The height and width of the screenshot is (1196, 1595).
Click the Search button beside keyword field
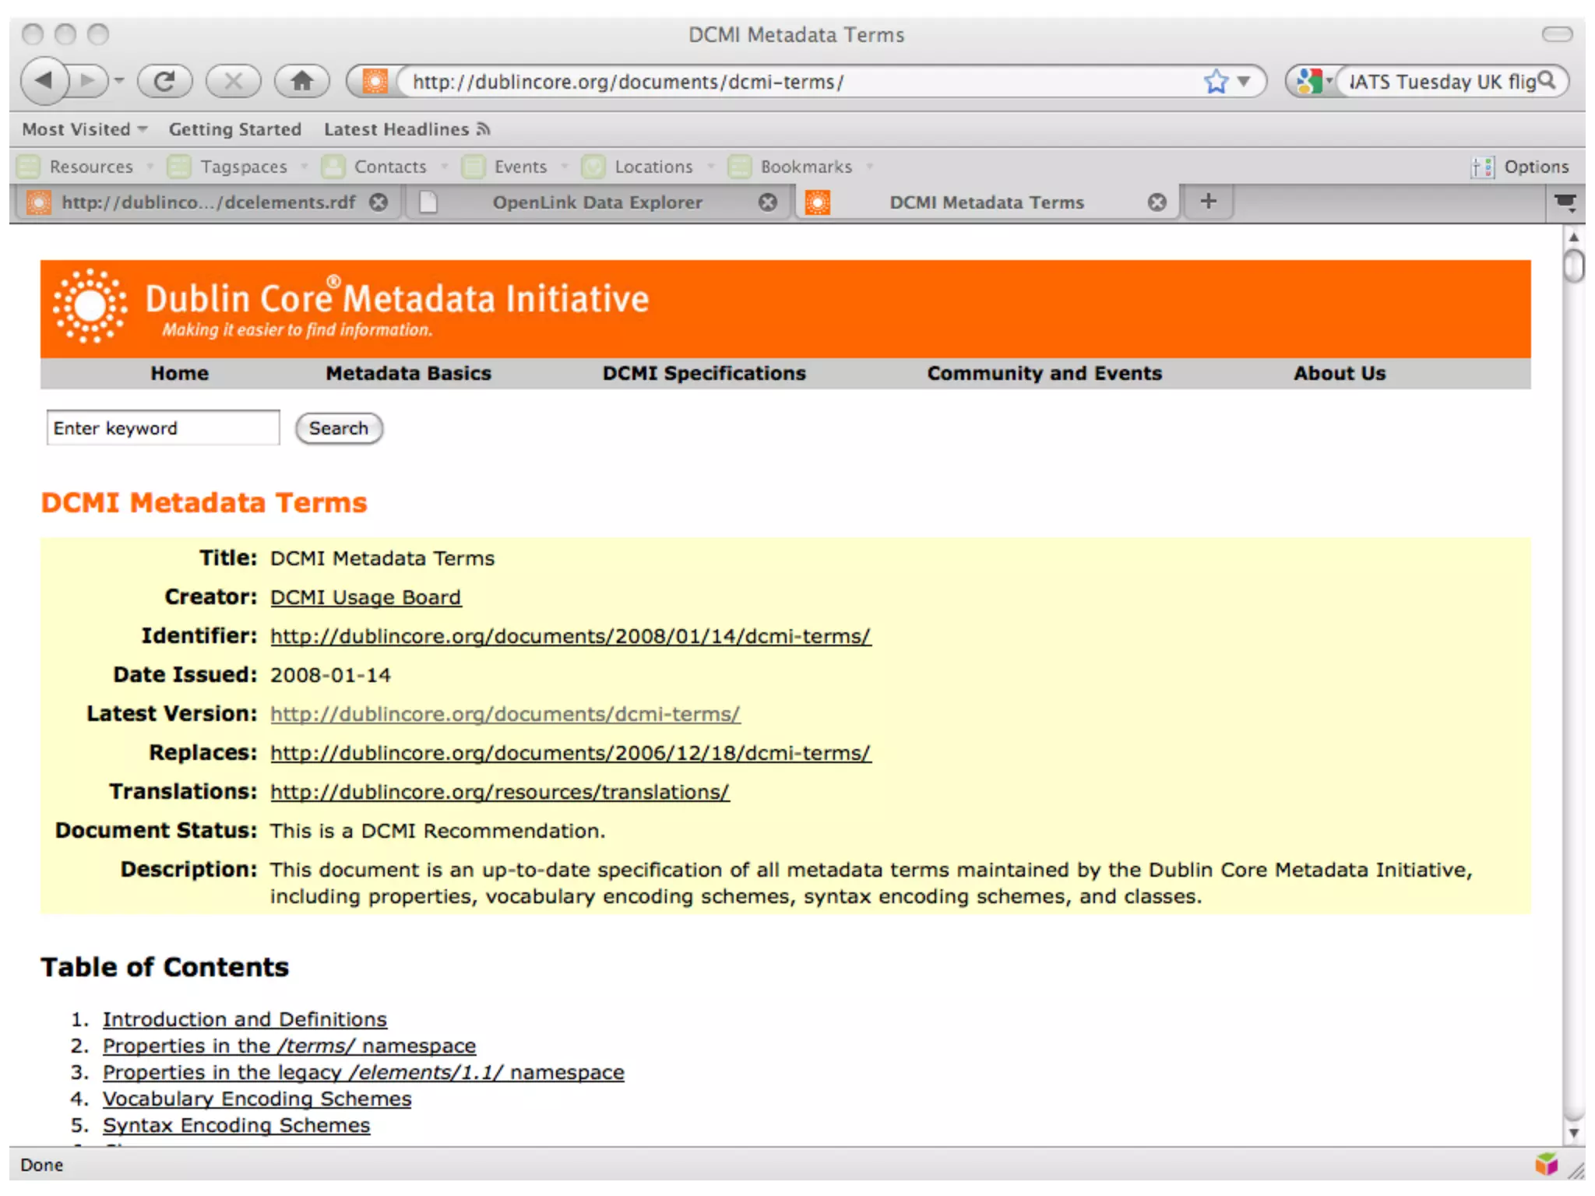pyautogui.click(x=338, y=428)
